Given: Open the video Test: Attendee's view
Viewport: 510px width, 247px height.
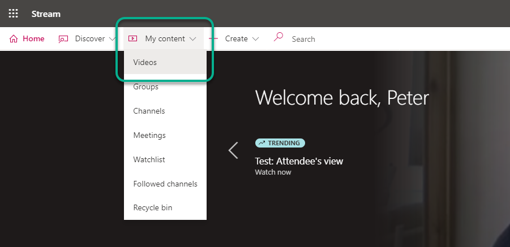Looking at the screenshot, I should tap(299, 161).
